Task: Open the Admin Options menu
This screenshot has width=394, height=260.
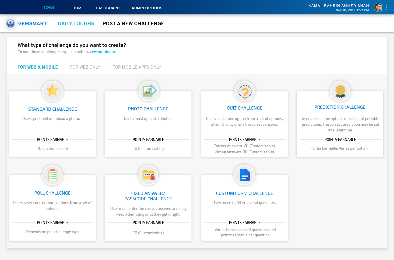Action: point(147,8)
